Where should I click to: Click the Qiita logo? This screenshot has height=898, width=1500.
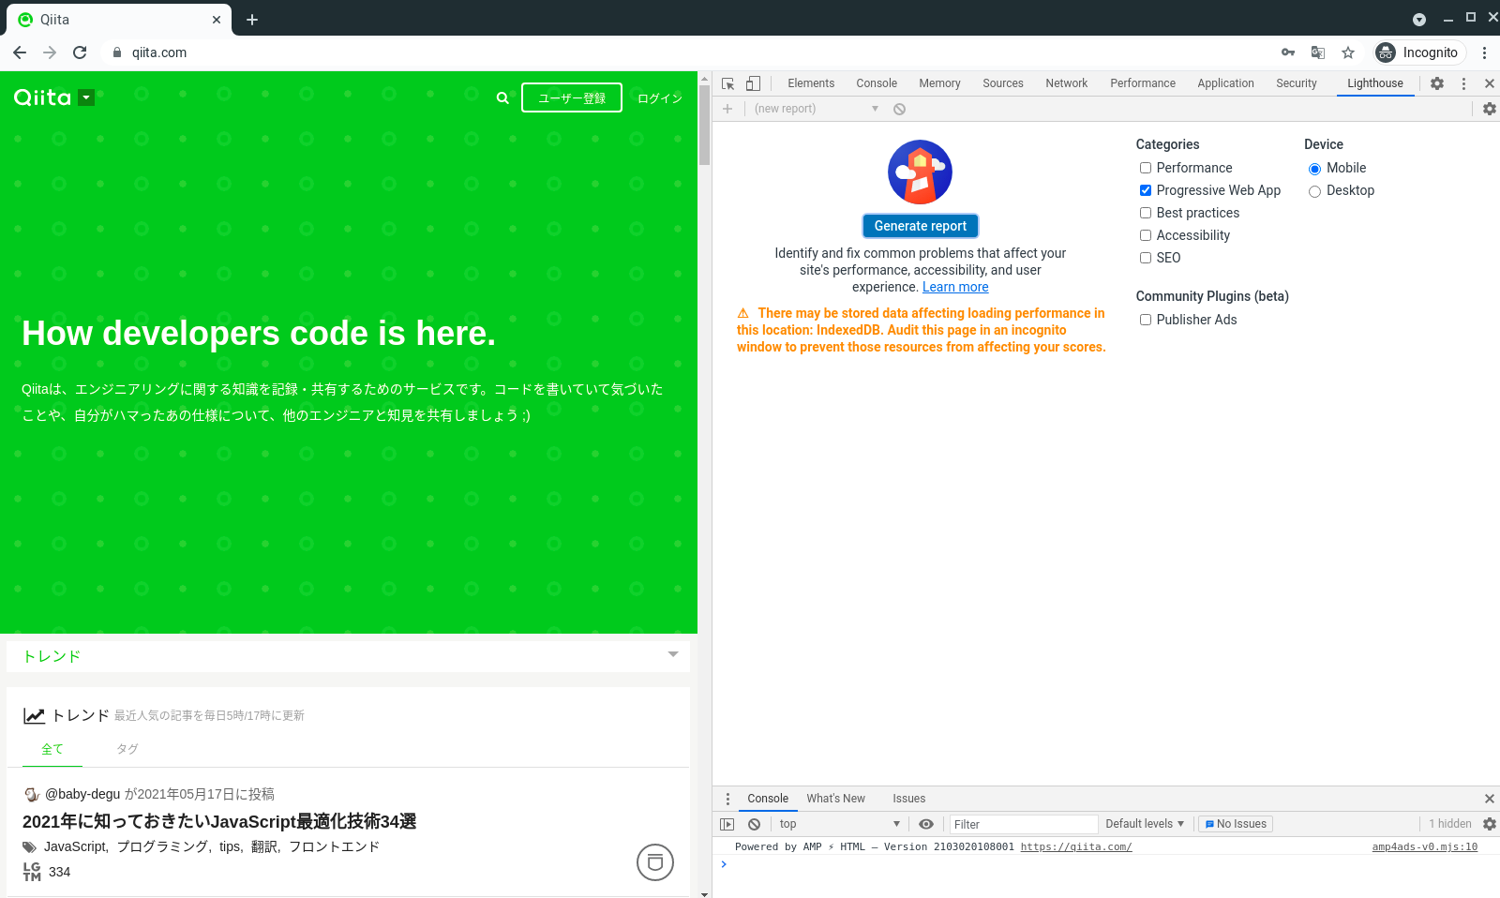[43, 97]
